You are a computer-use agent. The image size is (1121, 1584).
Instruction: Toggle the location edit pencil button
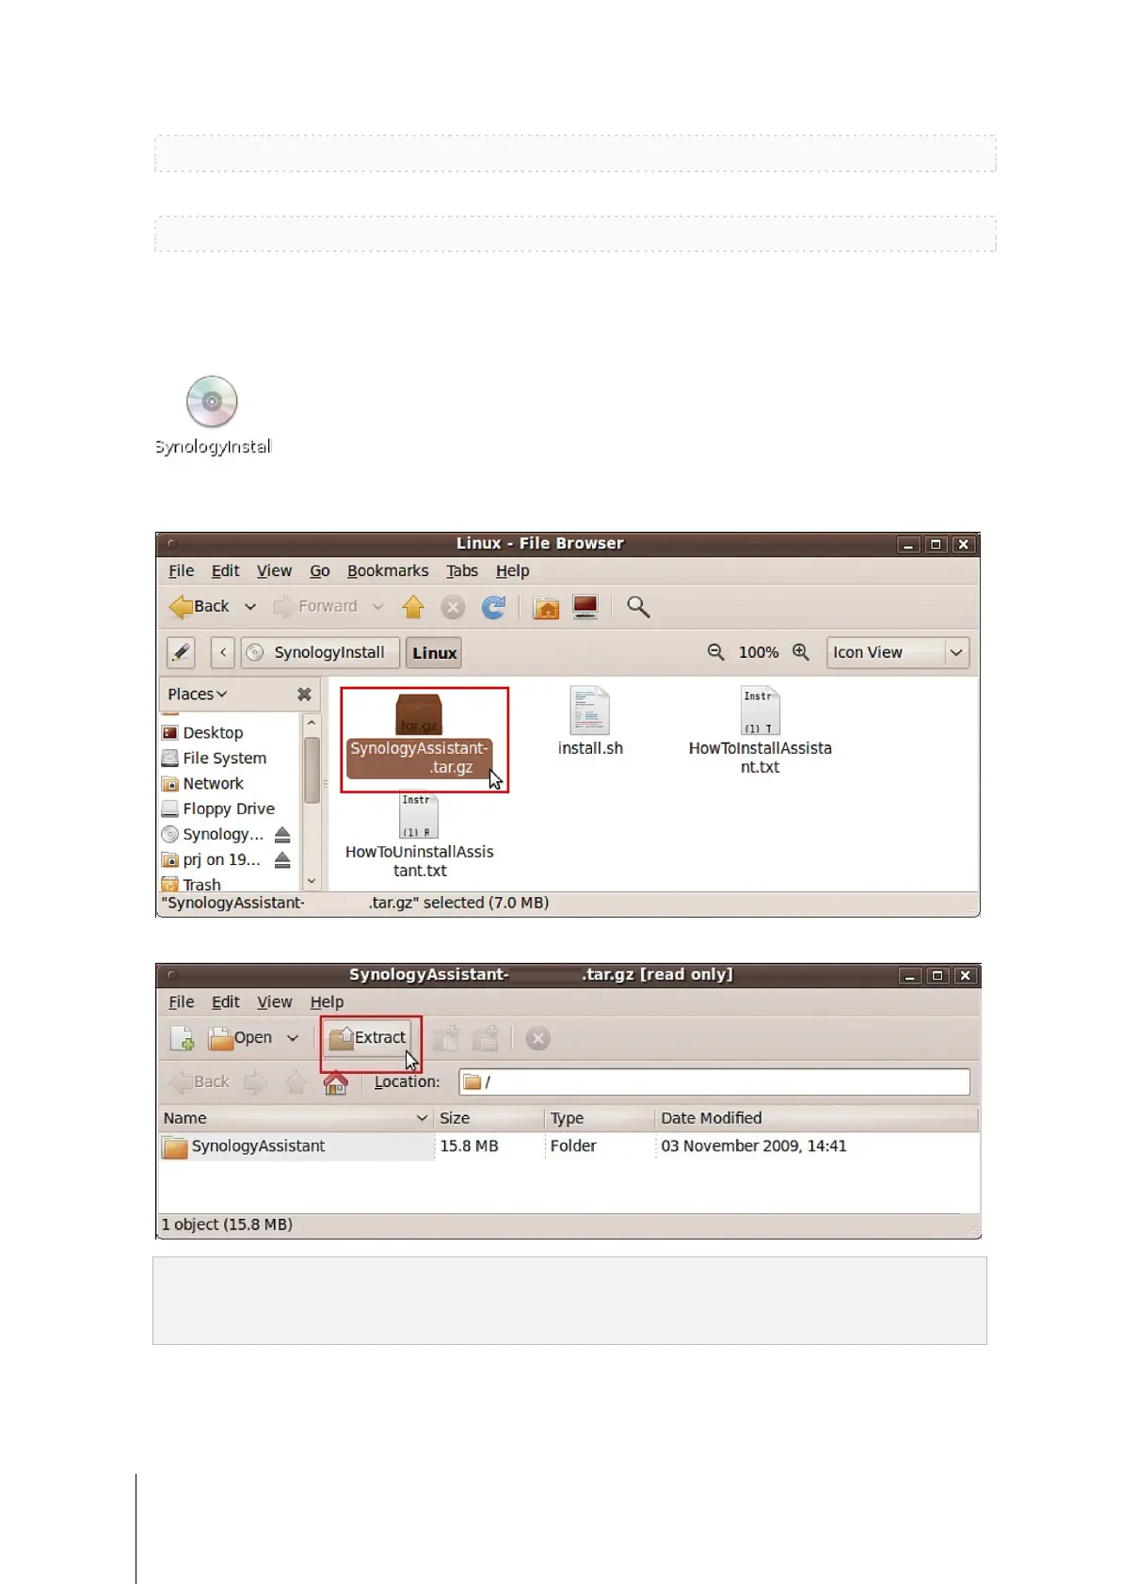(181, 652)
